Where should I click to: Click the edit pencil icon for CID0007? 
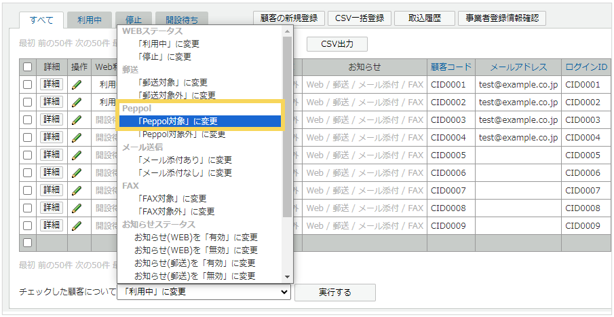[x=77, y=191]
